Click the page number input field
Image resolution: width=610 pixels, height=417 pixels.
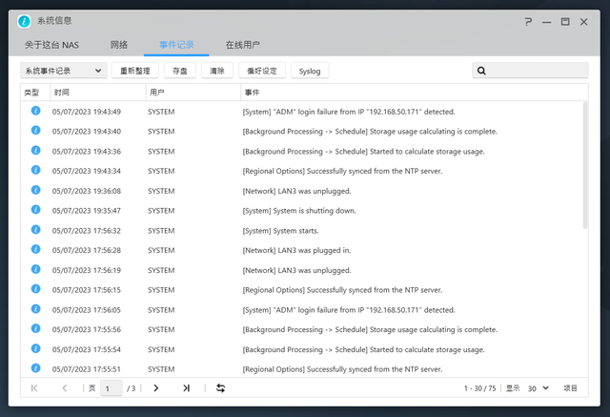pos(111,388)
